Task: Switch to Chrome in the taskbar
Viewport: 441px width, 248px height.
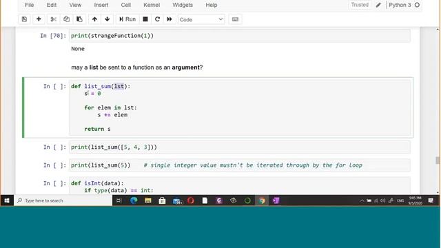Action: 262,200
